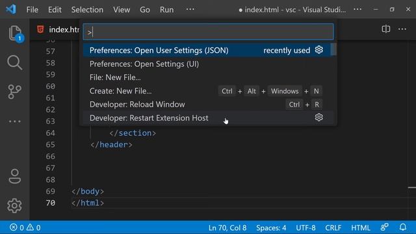Expand hidden menu bar items ellipsis

(190, 10)
